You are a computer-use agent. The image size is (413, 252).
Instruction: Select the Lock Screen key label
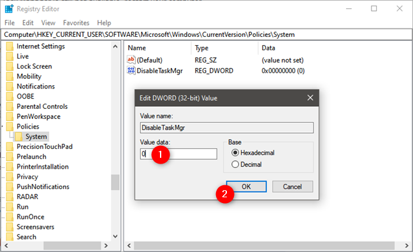coord(34,66)
